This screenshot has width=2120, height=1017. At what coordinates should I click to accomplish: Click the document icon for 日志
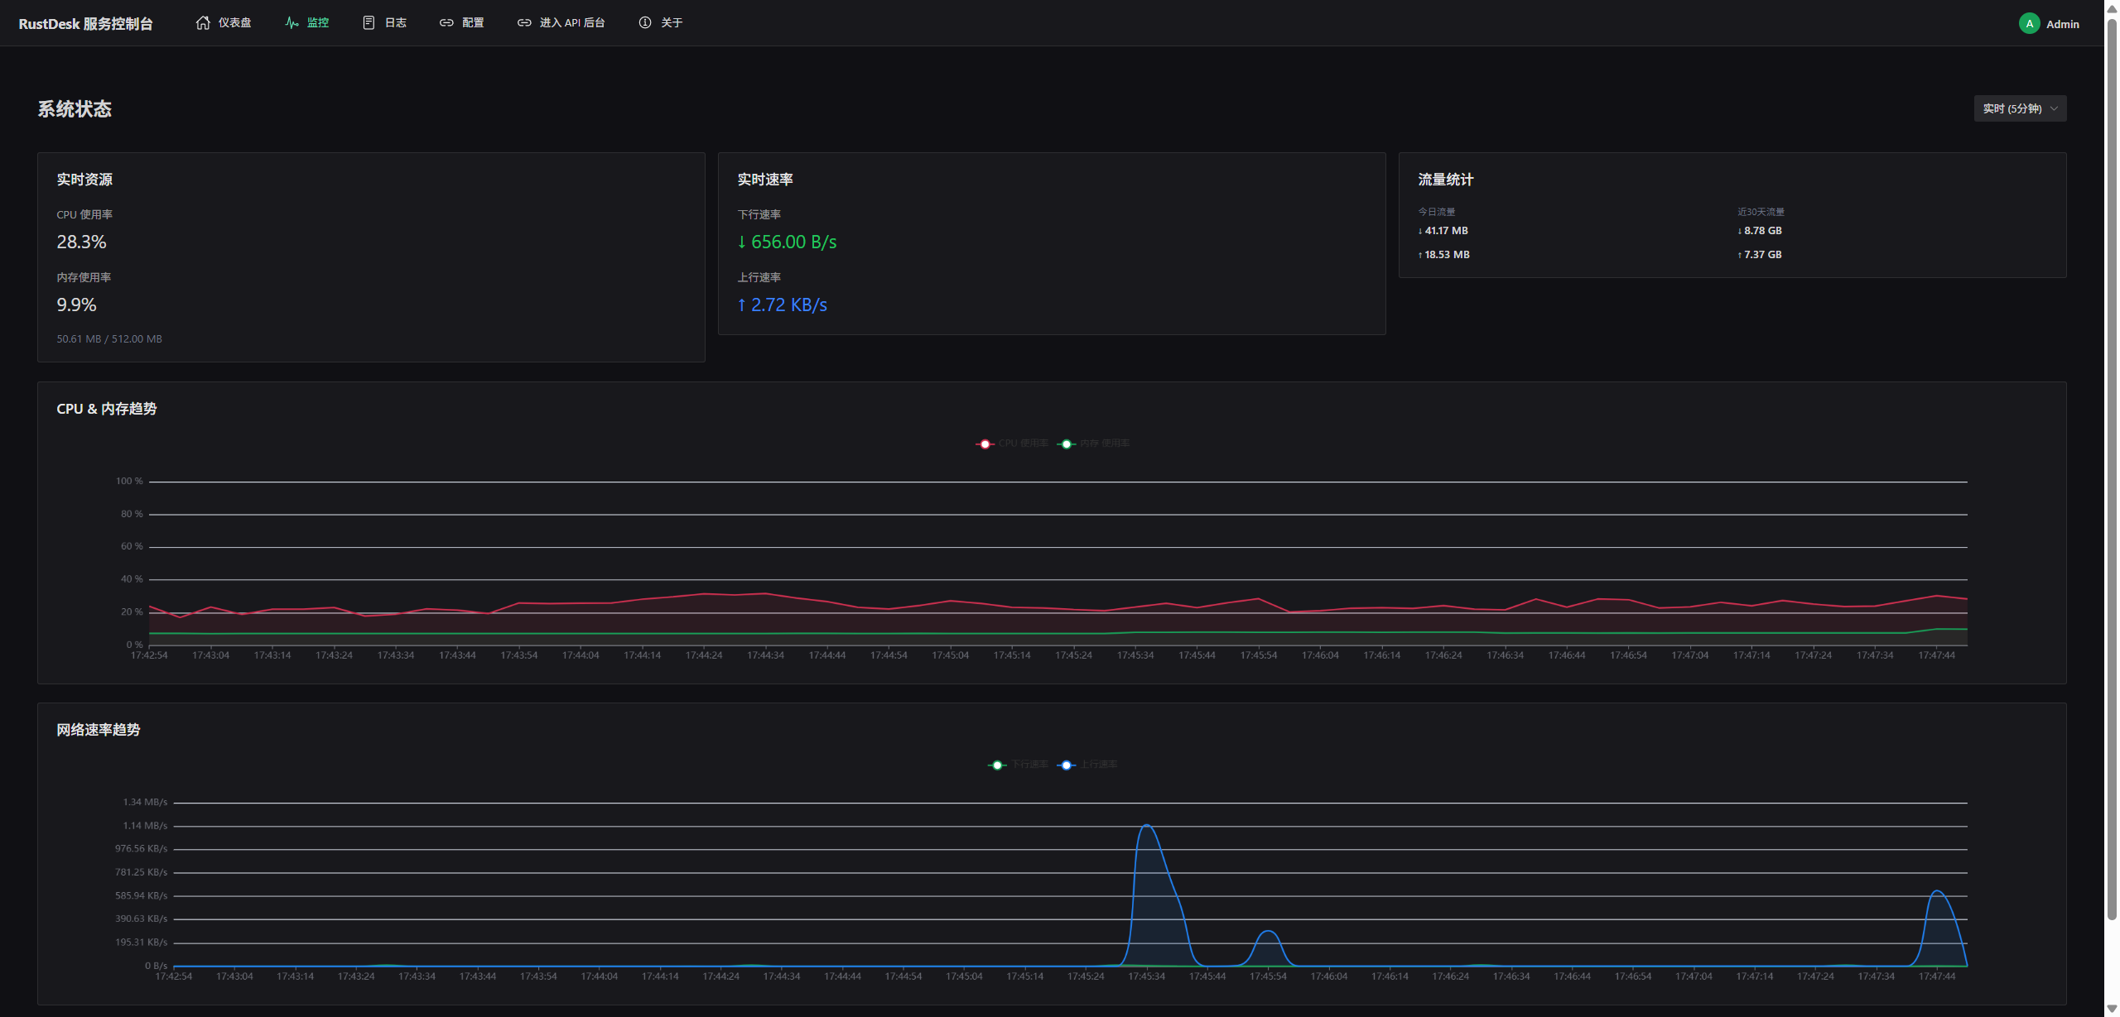[x=369, y=22]
